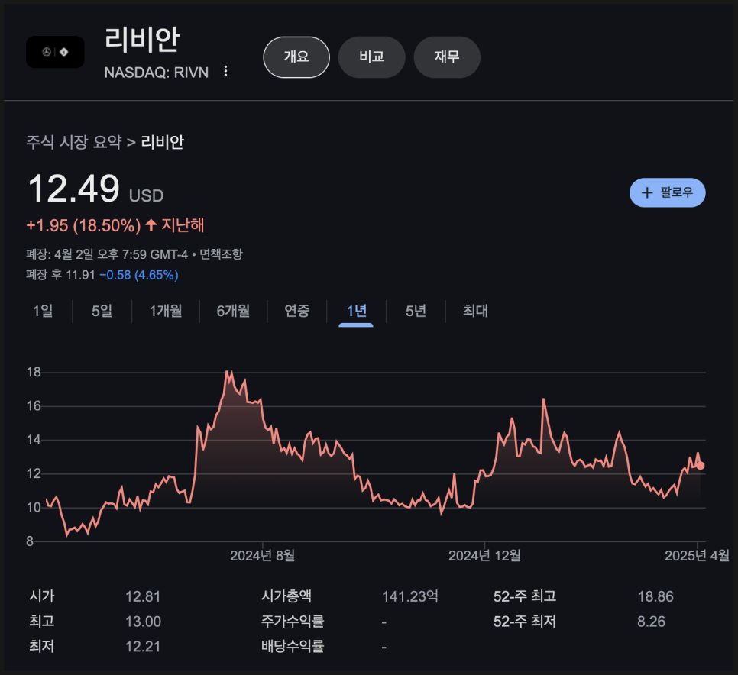Select the 연중 year-to-date range

(297, 311)
